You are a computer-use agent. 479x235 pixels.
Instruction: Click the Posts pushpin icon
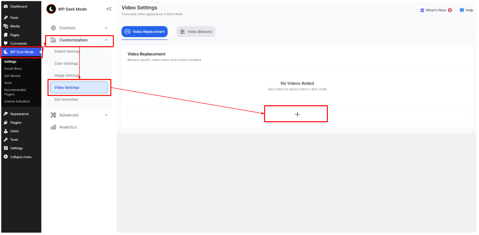(x=6, y=17)
